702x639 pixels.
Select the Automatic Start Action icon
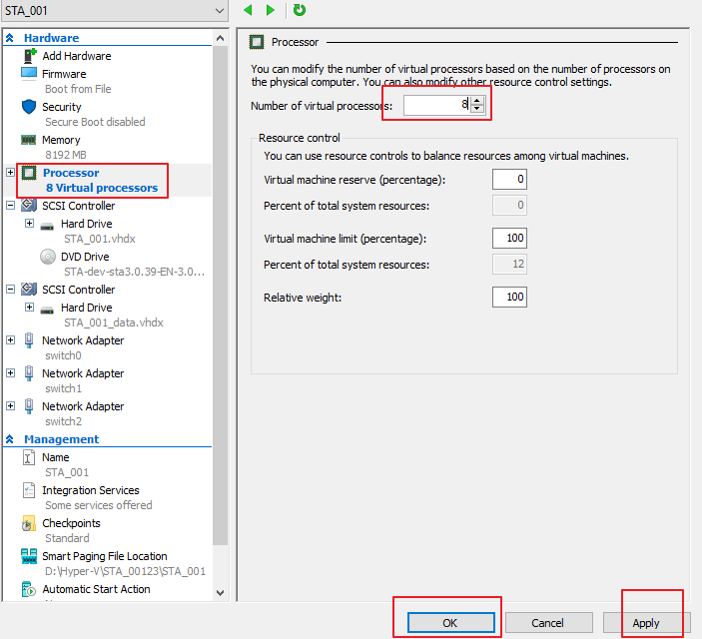pos(29,589)
